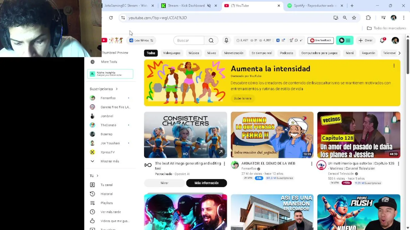The width and height of the screenshot is (410, 230).
Task: Open options menu for Akinator video
Action: point(311,164)
